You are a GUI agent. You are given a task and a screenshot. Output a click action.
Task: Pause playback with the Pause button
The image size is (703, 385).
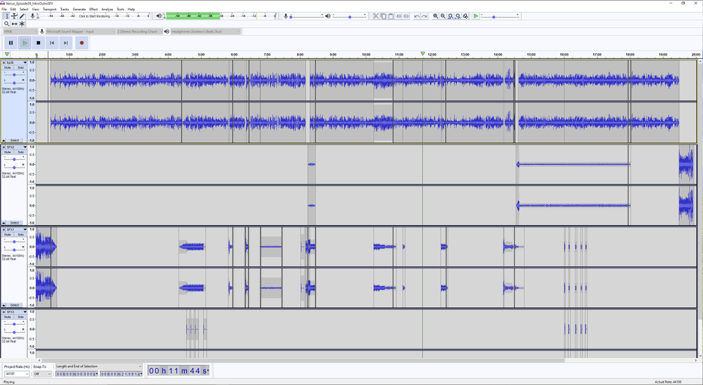pos(11,42)
